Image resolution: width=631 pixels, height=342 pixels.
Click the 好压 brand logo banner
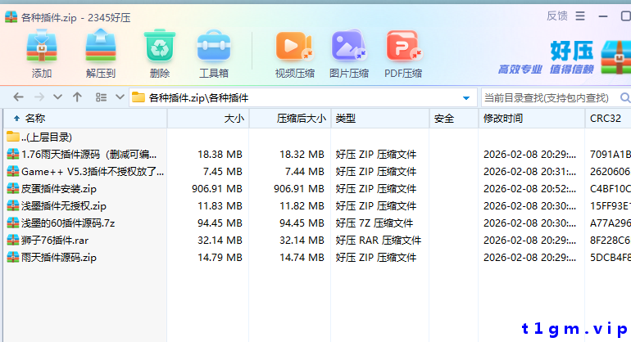click(564, 57)
